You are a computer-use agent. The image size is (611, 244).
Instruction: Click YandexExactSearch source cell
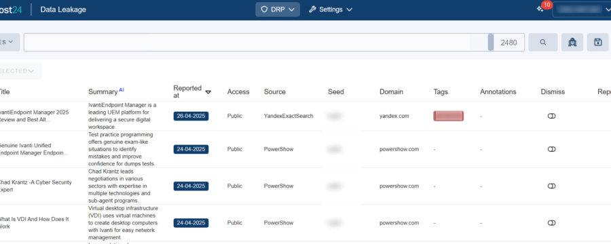[x=289, y=116]
